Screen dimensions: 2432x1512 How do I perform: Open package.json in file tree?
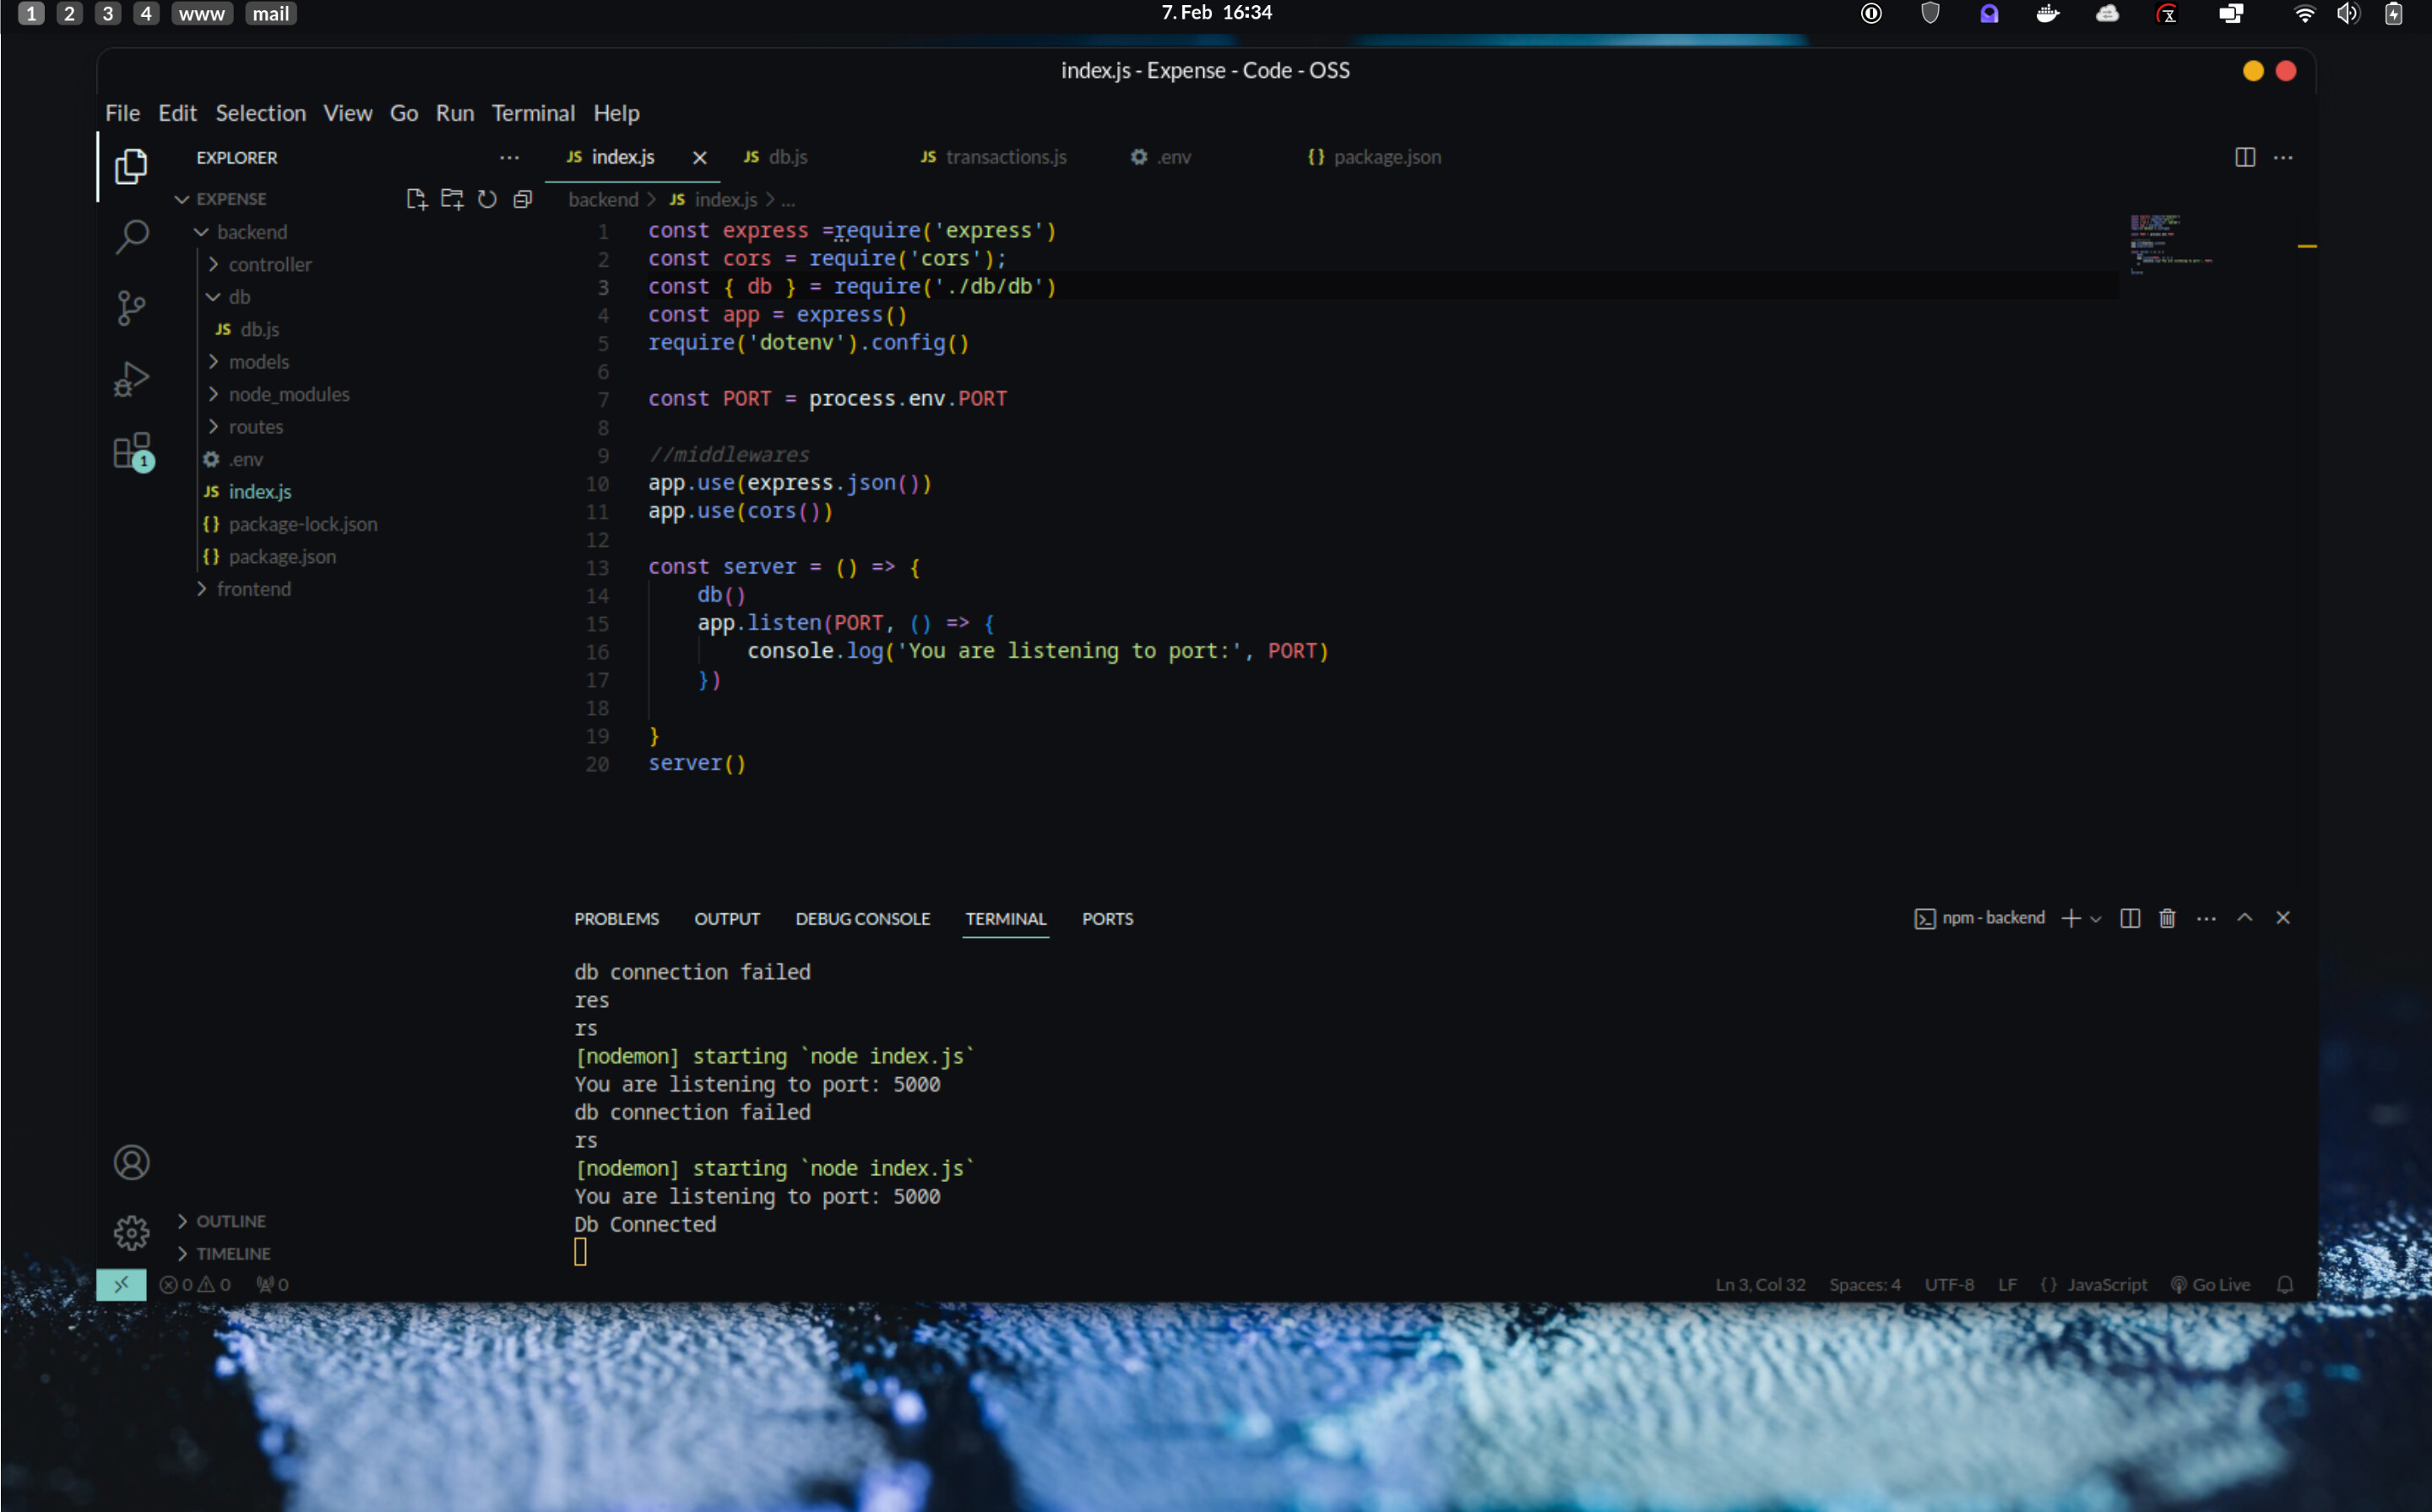[x=282, y=556]
